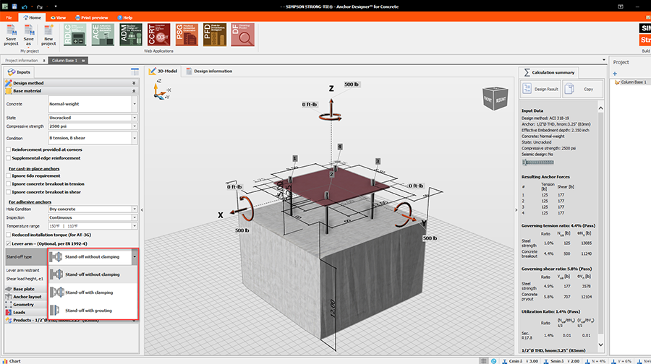The width and height of the screenshot is (651, 364).
Task: Open the Help ribbon tab
Action: point(124,17)
